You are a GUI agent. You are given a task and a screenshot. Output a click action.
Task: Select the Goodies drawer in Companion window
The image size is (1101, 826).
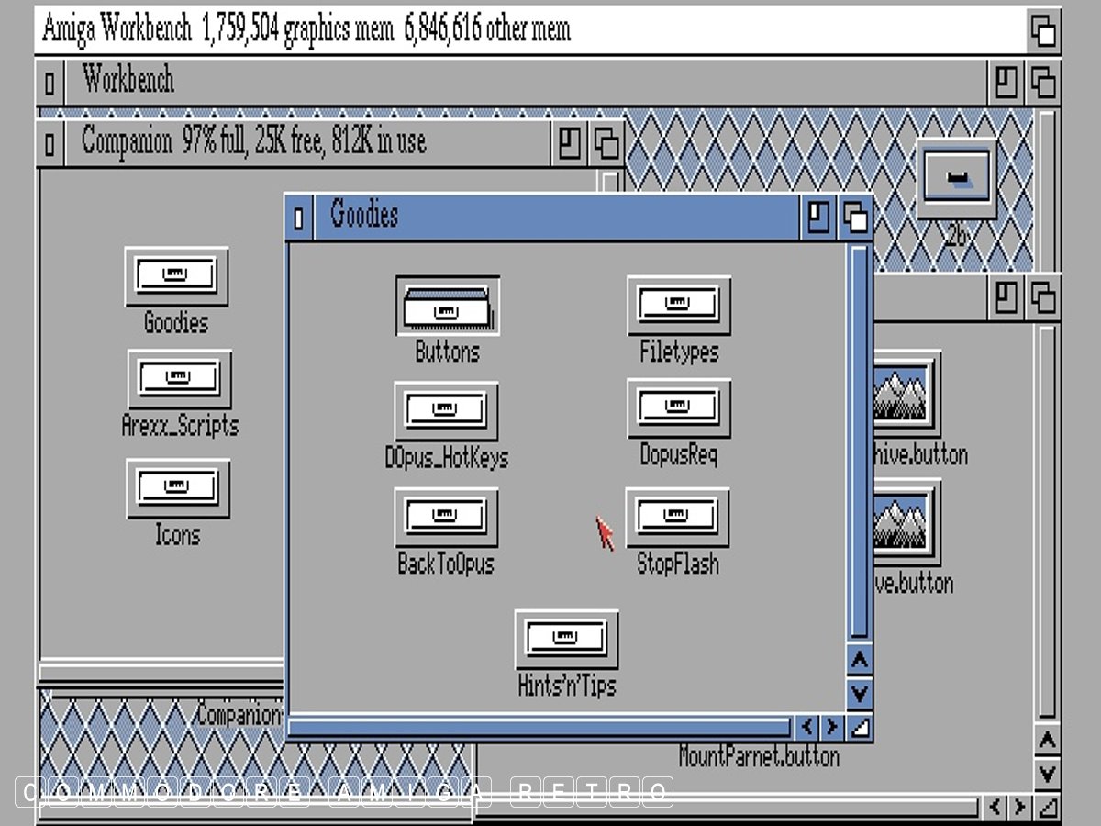click(x=176, y=276)
